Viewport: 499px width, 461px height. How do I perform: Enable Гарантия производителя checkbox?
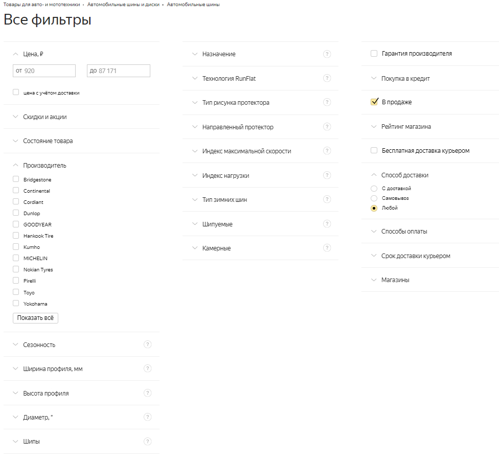[374, 54]
